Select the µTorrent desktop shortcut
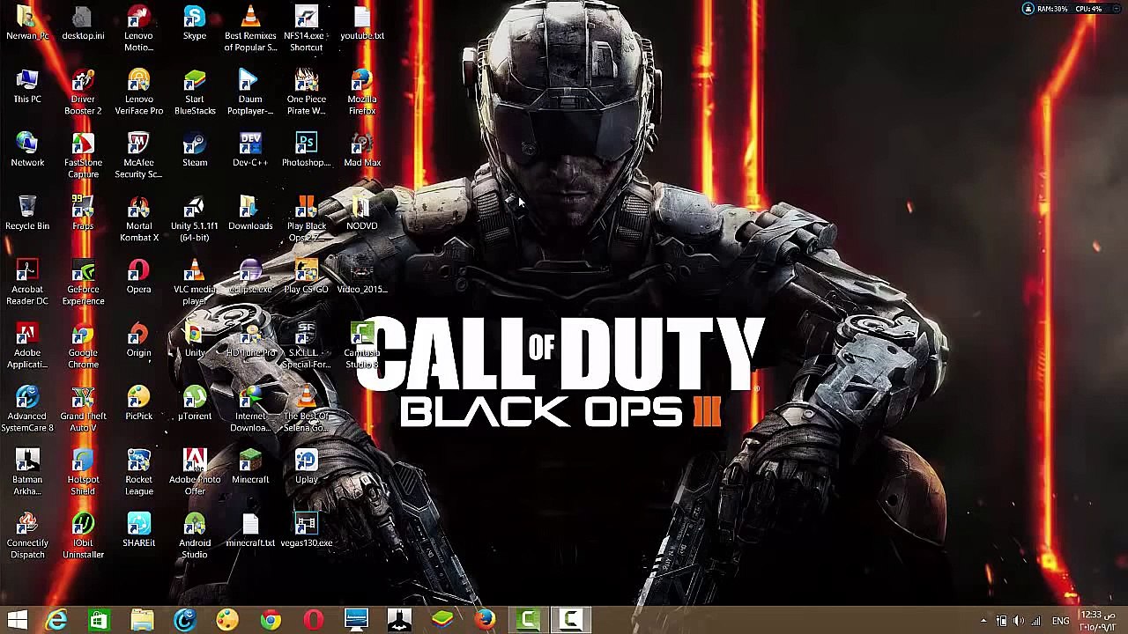This screenshot has width=1128, height=634. coord(195,404)
